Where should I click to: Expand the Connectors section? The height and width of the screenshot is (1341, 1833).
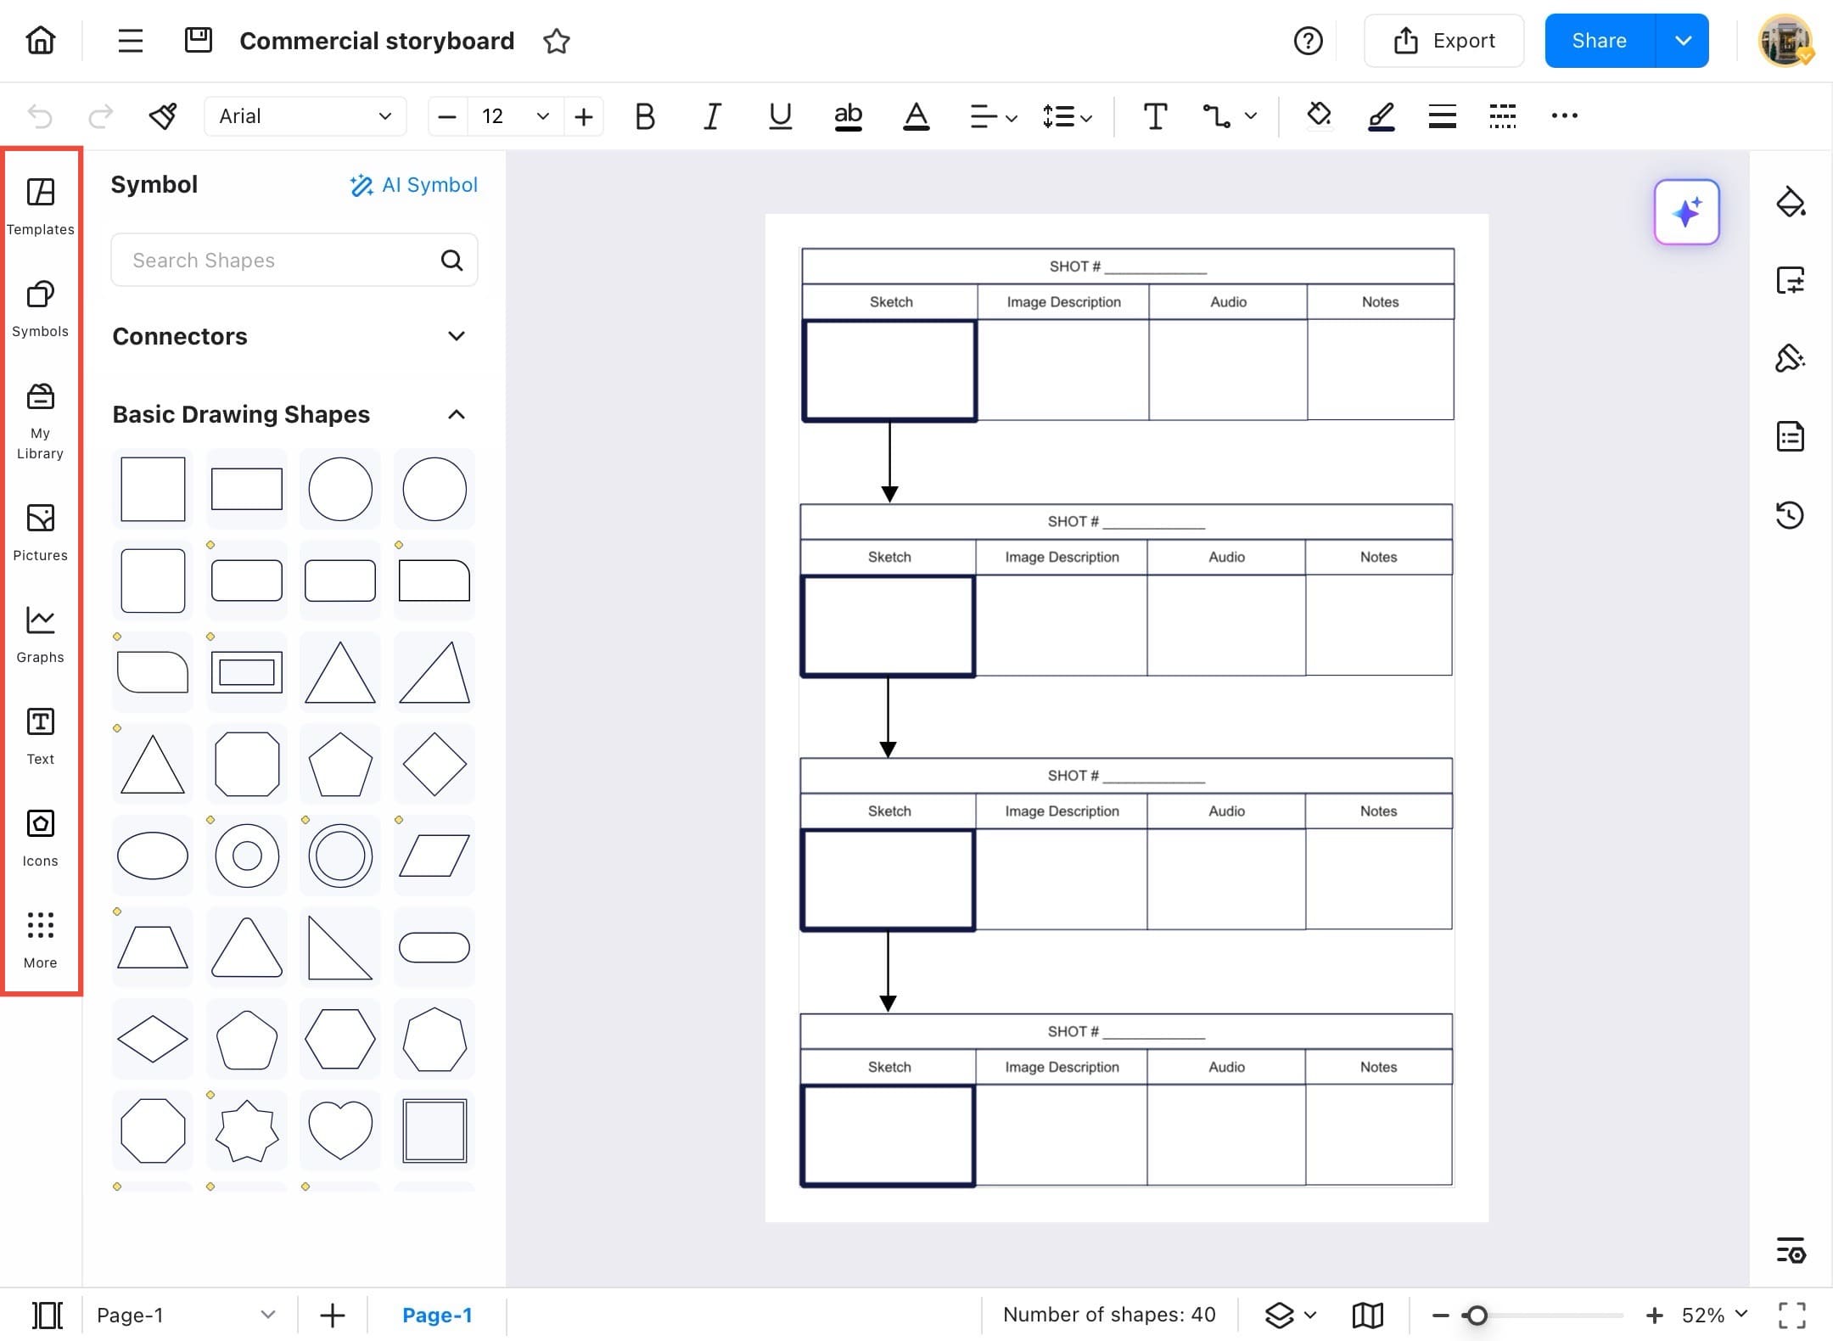tap(457, 336)
